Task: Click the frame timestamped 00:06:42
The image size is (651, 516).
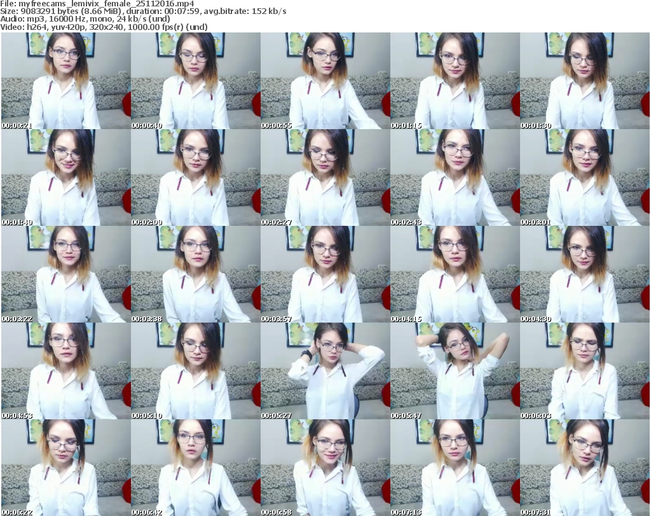Action: pyautogui.click(x=196, y=468)
